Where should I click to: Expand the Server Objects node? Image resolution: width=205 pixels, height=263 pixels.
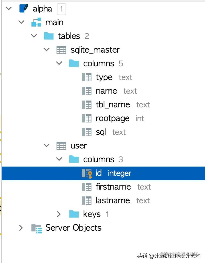(21, 228)
